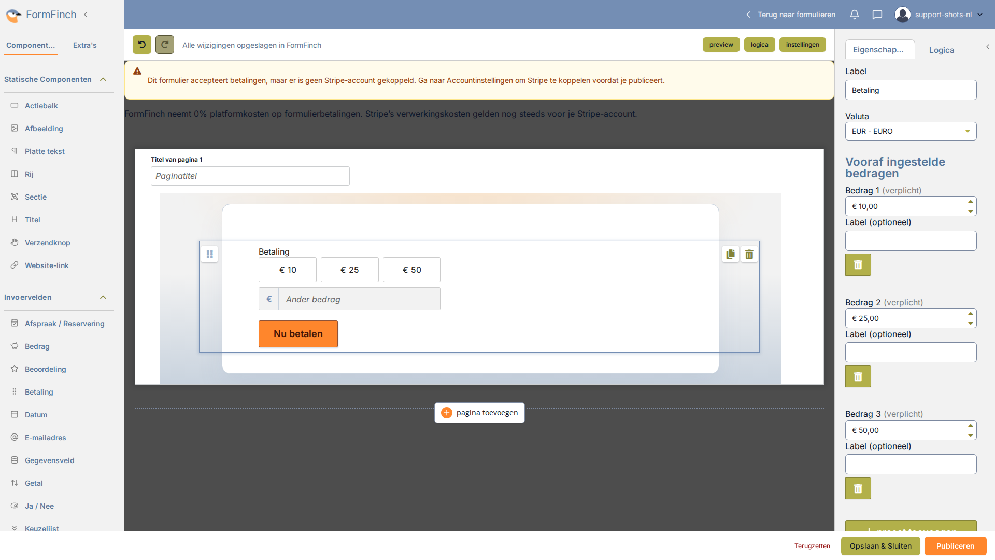Click Opslaan & Sluiten
995x560 pixels.
click(880, 546)
